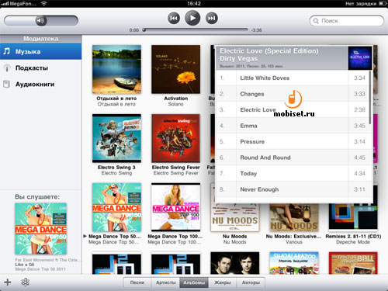Open the Mega Dance Top 50 album cover
Viewport: 388px width, 291px height.
click(116, 207)
